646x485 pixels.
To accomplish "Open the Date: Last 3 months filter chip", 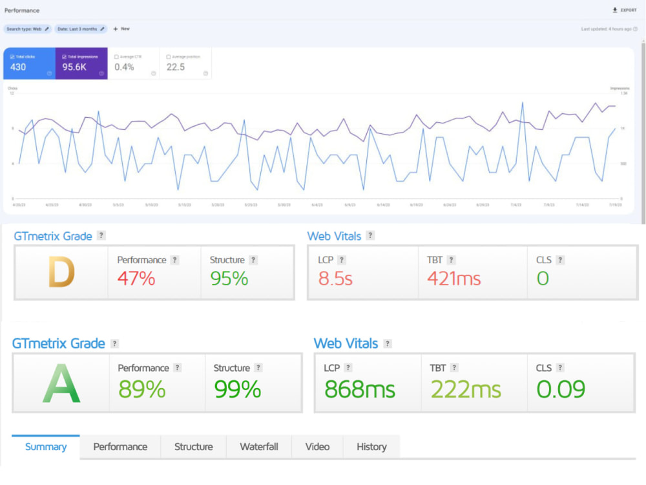I will coord(81,29).
